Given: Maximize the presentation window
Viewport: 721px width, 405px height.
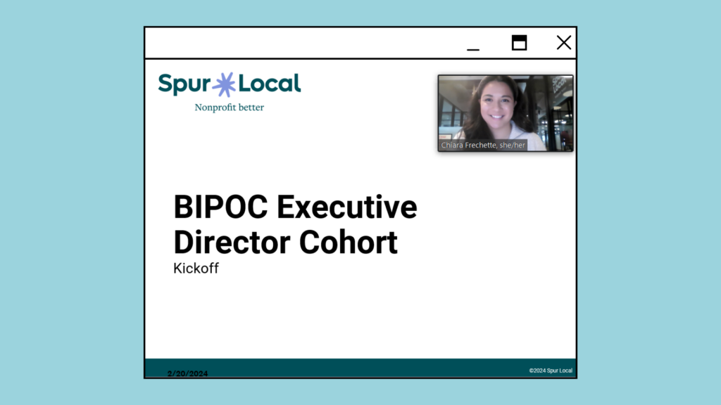Looking at the screenshot, I should [519, 43].
